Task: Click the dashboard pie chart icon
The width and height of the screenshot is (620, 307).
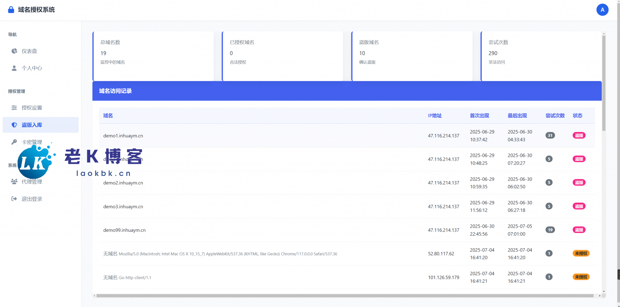Action: pyautogui.click(x=14, y=51)
